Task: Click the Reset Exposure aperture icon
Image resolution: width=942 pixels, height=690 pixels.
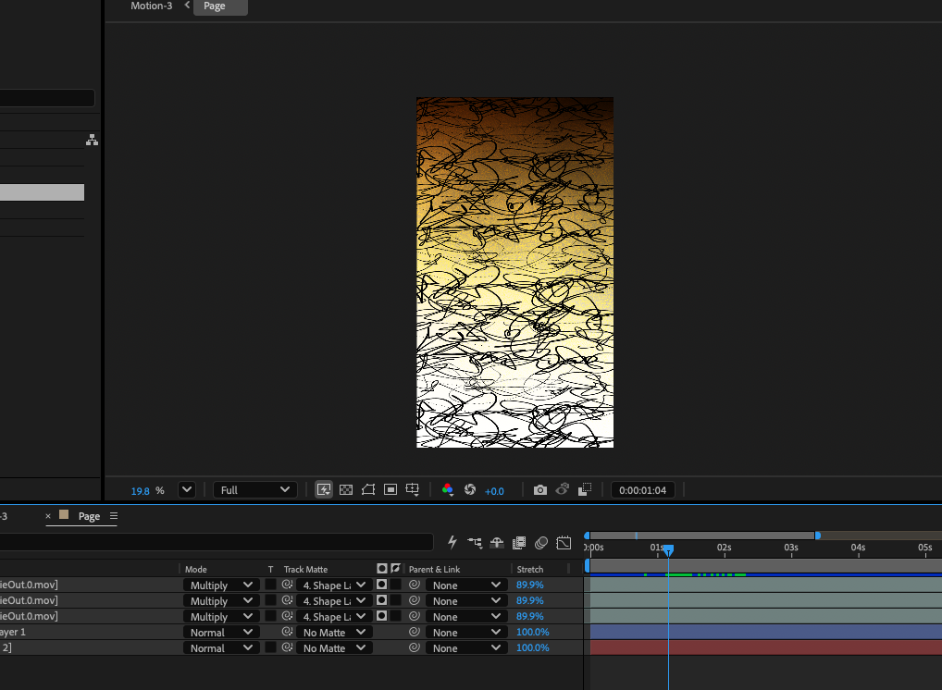Action: (x=470, y=489)
